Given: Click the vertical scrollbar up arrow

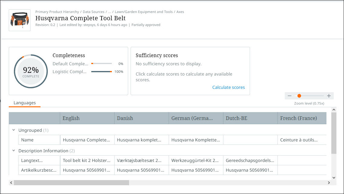Looking at the screenshot, I should coord(334,110).
